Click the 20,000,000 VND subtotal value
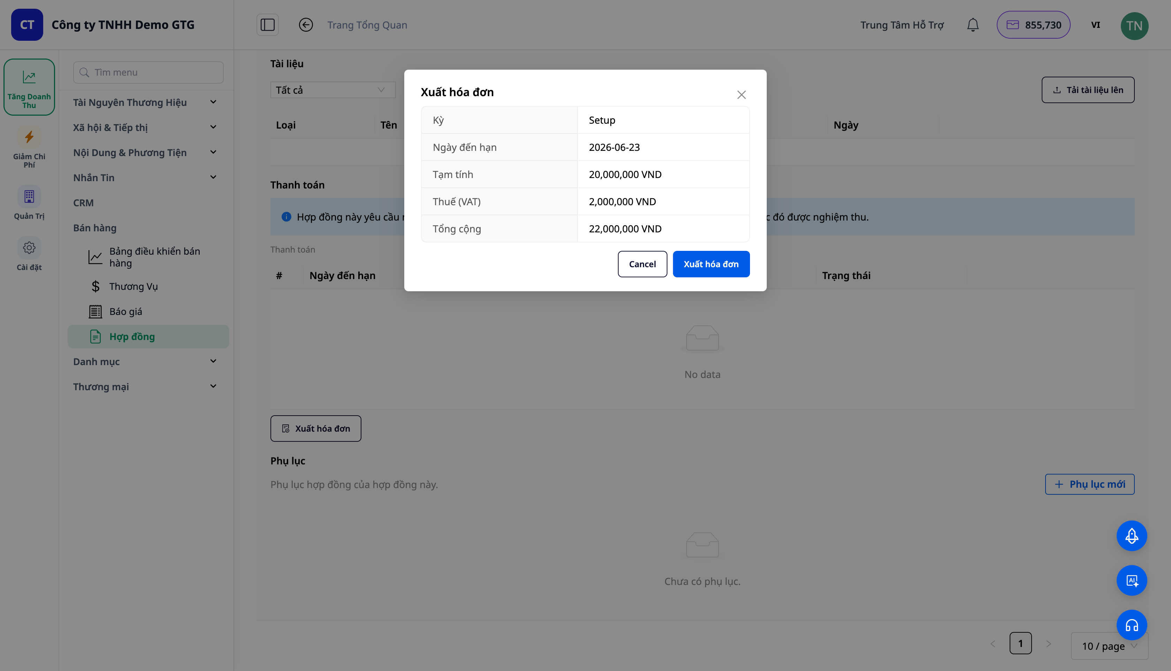Screen dimensions: 1171x671 pyautogui.click(x=625, y=174)
